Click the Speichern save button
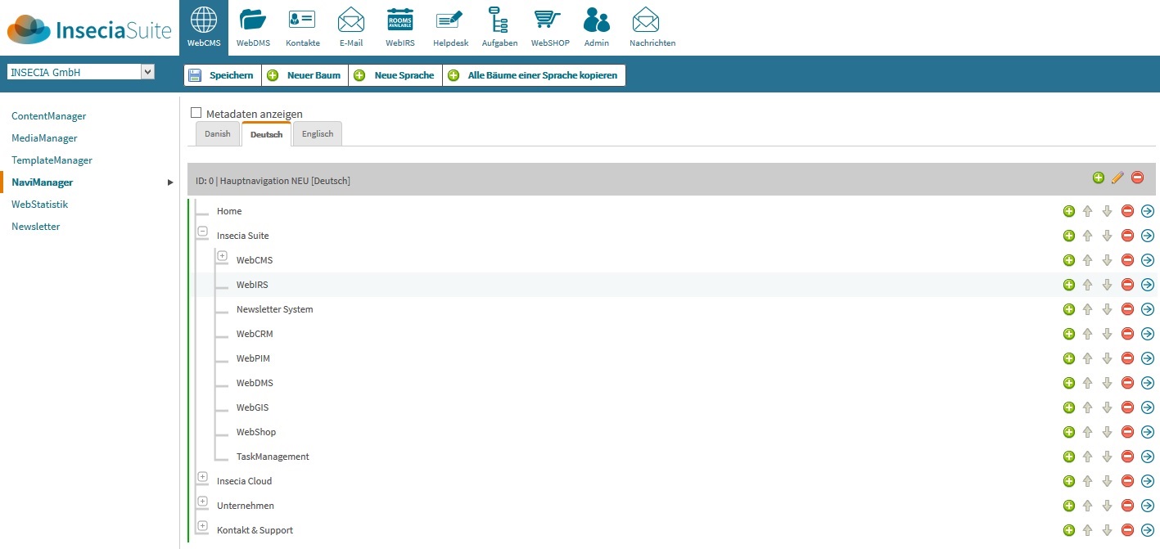 click(x=223, y=75)
